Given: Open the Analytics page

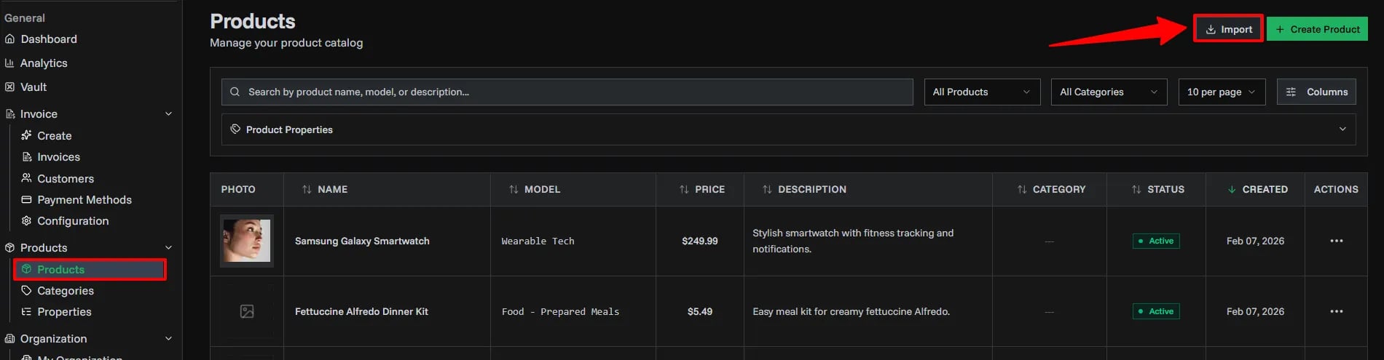Looking at the screenshot, I should [x=44, y=63].
